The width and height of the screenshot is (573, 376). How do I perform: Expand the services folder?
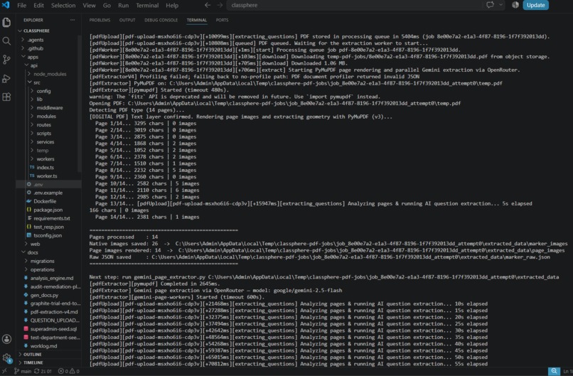tap(45, 141)
